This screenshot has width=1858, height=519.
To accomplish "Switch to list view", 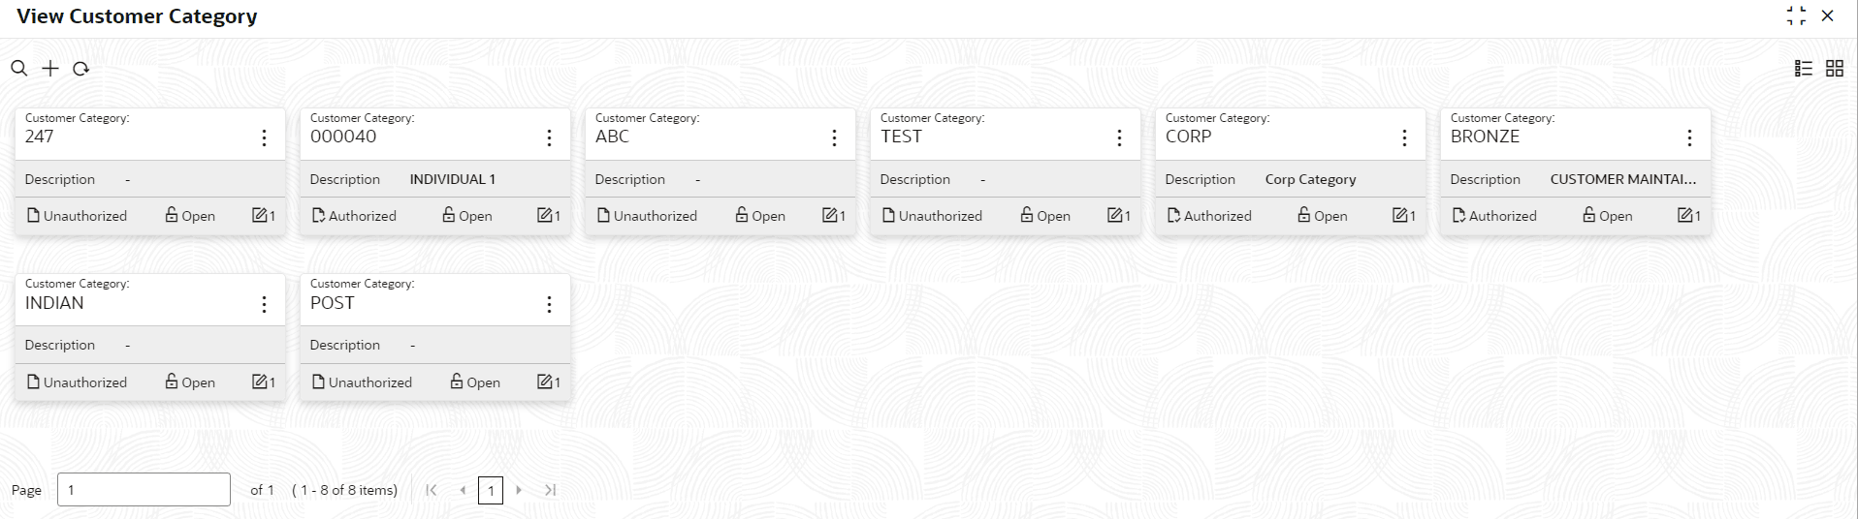I will pos(1804,68).
